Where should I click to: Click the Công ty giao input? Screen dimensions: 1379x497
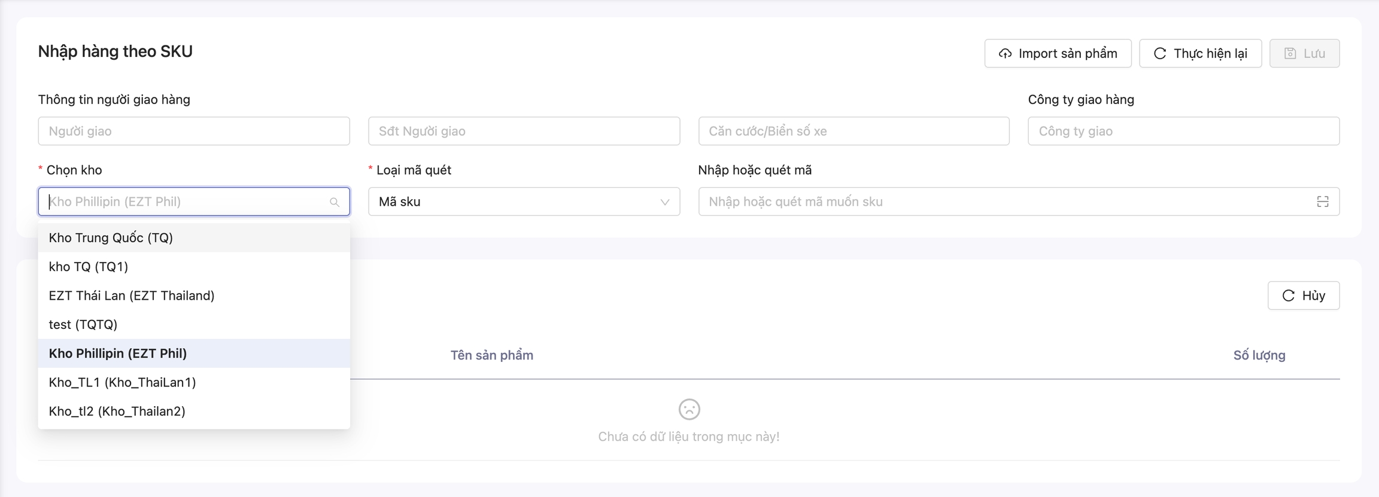[1183, 131]
